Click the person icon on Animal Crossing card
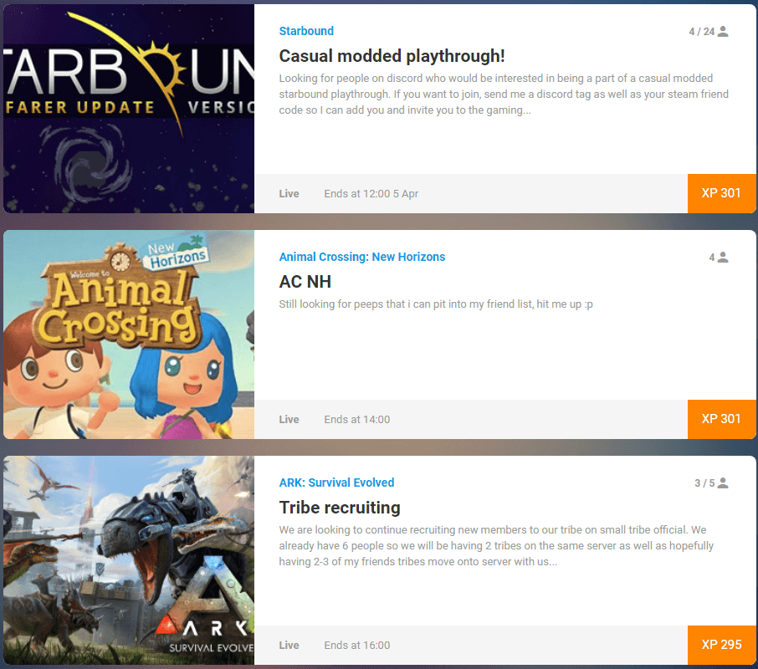This screenshot has width=758, height=669. point(723,257)
